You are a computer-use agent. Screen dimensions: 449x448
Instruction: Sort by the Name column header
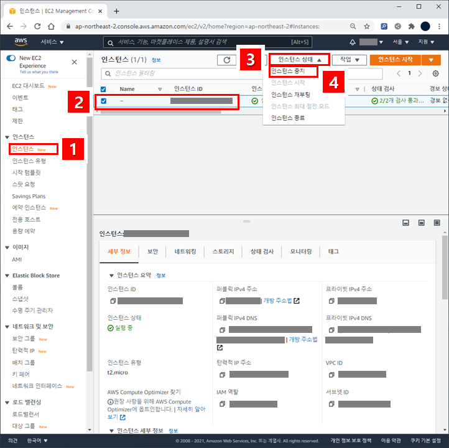click(127, 89)
